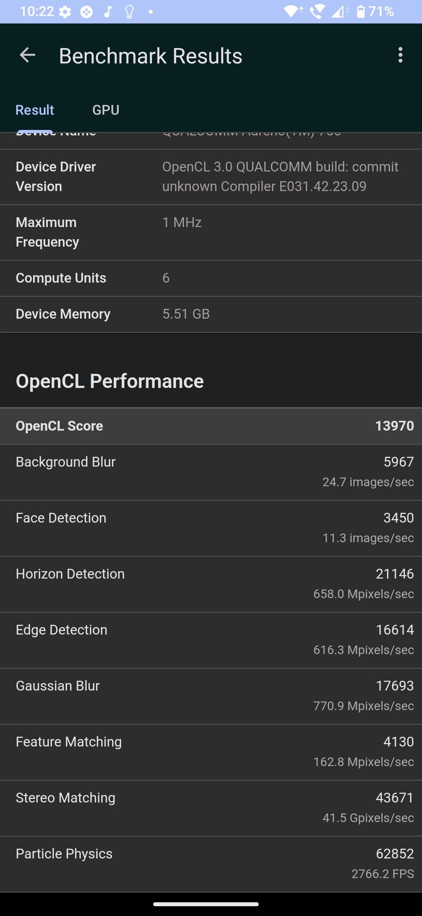Tap the Wi-Fi signal icon
The height and width of the screenshot is (916, 422).
(293, 12)
